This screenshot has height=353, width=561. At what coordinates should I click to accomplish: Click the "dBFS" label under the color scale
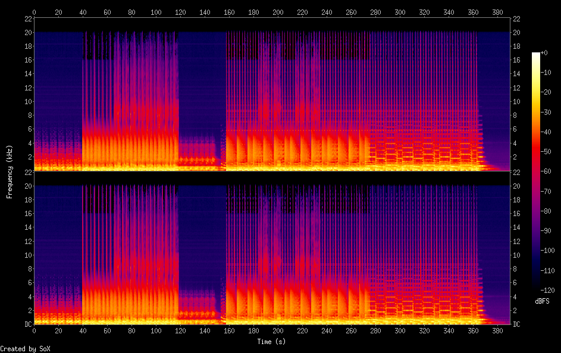click(x=542, y=301)
